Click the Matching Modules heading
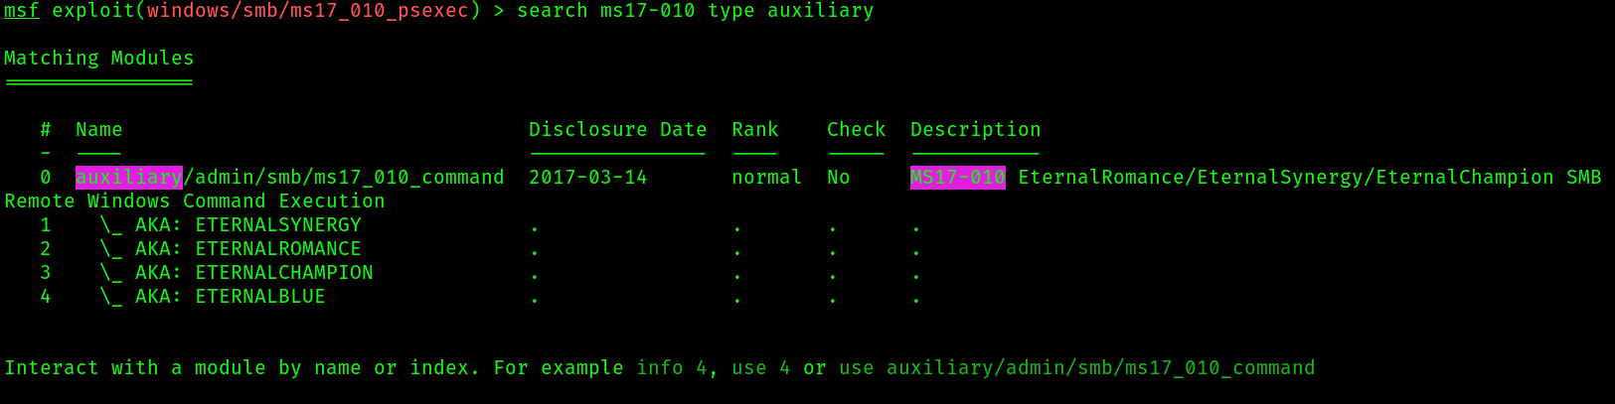 99,59
